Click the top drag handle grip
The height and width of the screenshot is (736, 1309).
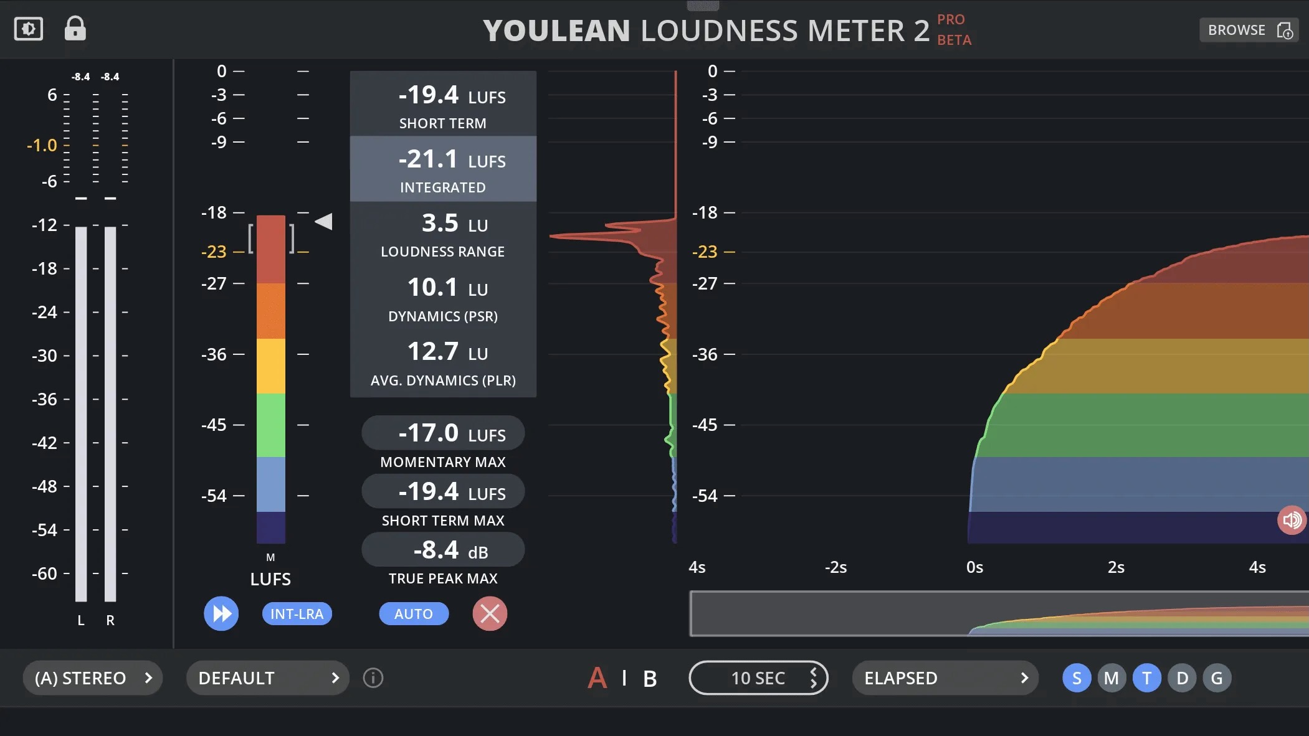point(703,6)
